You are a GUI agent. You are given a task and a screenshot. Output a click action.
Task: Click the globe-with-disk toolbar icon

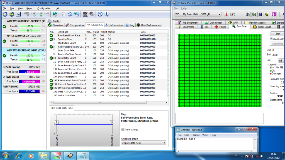tap(55, 14)
